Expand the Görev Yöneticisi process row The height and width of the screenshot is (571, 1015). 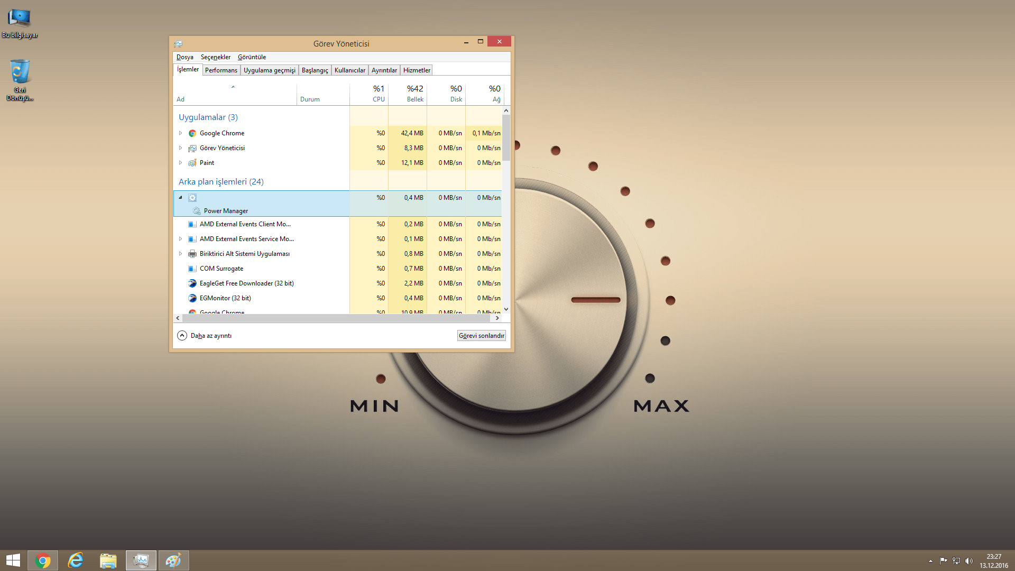(180, 148)
